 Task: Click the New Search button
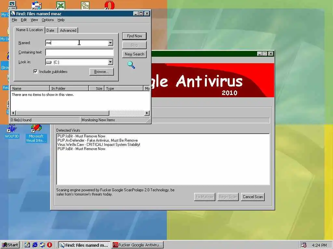click(134, 54)
